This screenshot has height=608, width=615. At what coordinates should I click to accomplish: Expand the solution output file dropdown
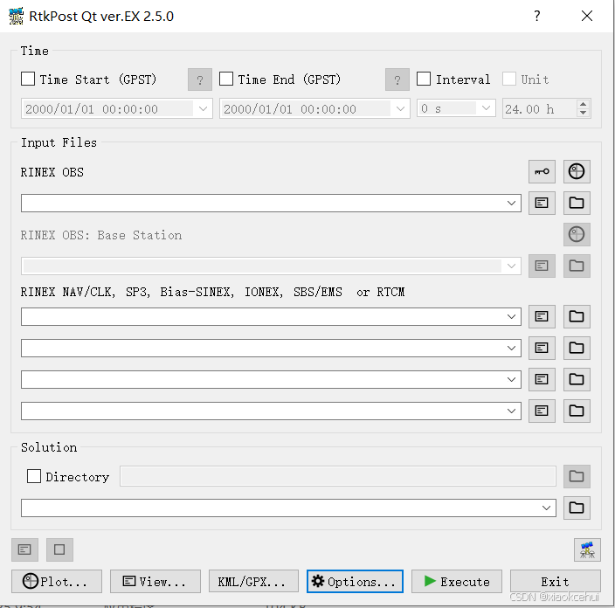(546, 508)
